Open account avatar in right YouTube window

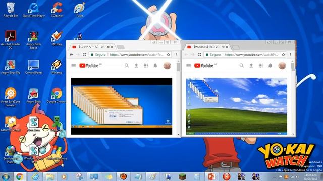[x=282, y=66]
